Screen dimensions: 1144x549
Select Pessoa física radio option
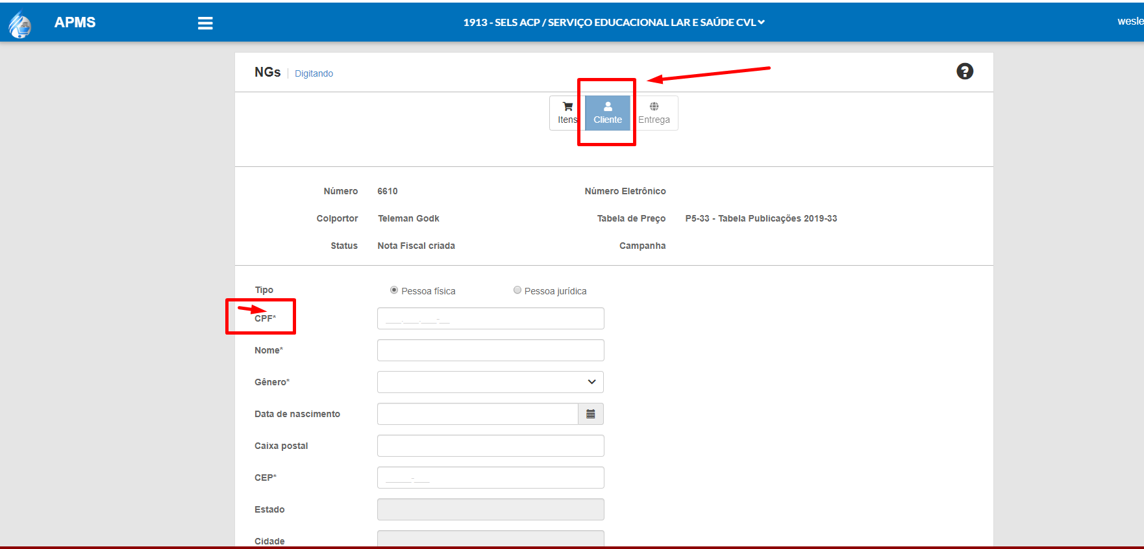click(x=394, y=290)
